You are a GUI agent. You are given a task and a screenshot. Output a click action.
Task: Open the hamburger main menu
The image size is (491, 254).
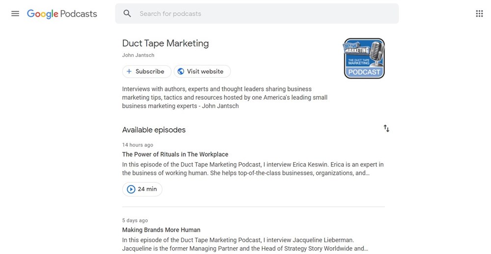coord(15,13)
